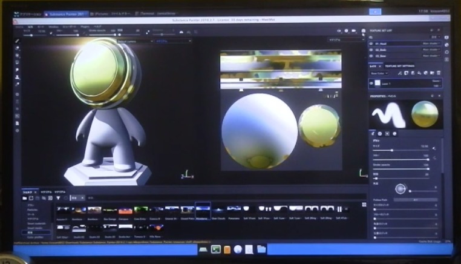
Task: Open the left viewport material mode dropdown
Action: (x=174, y=41)
